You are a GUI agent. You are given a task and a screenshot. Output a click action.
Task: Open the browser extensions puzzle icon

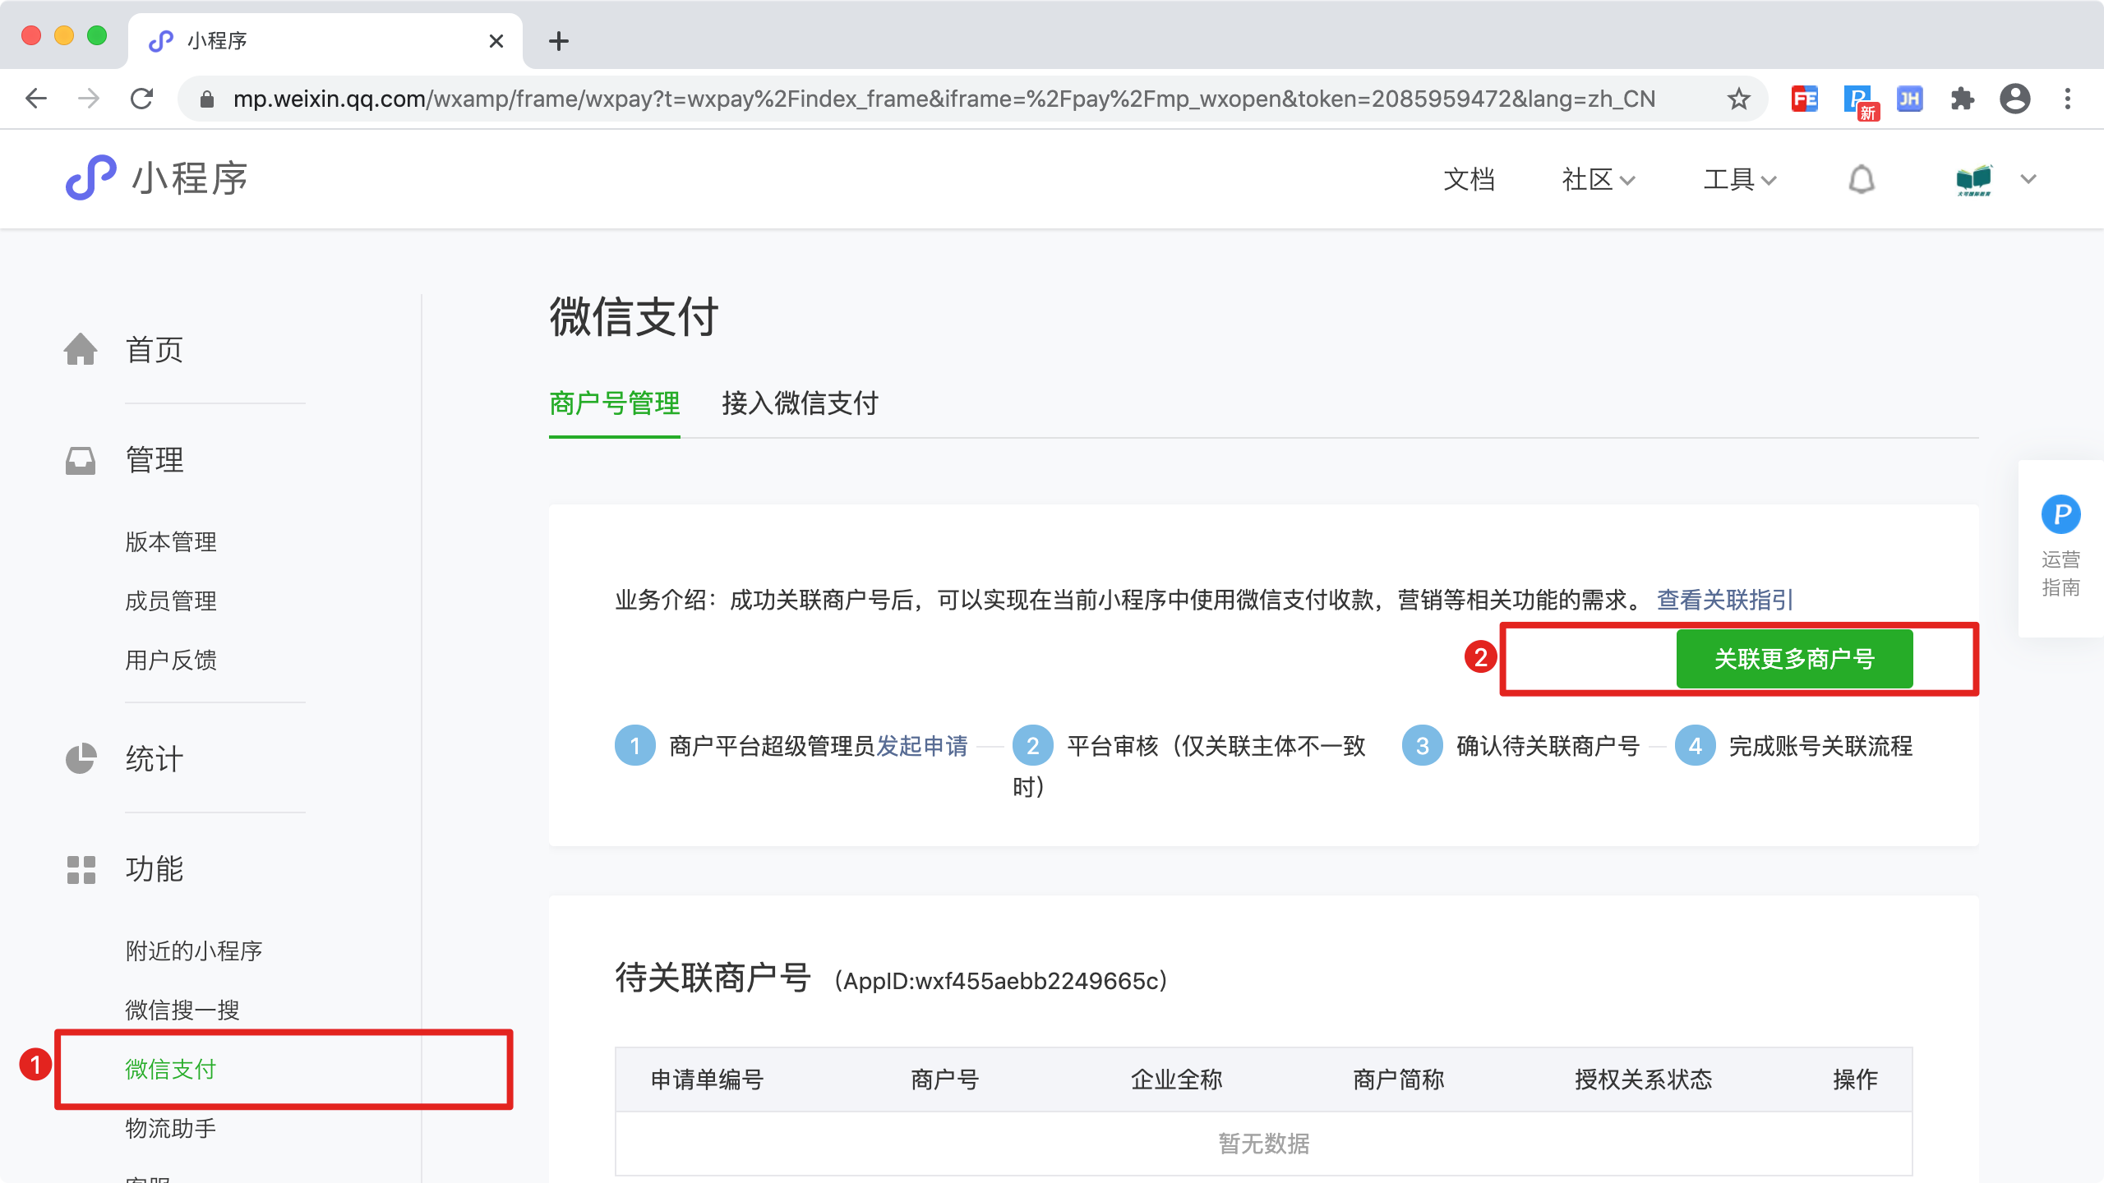[x=1962, y=99]
